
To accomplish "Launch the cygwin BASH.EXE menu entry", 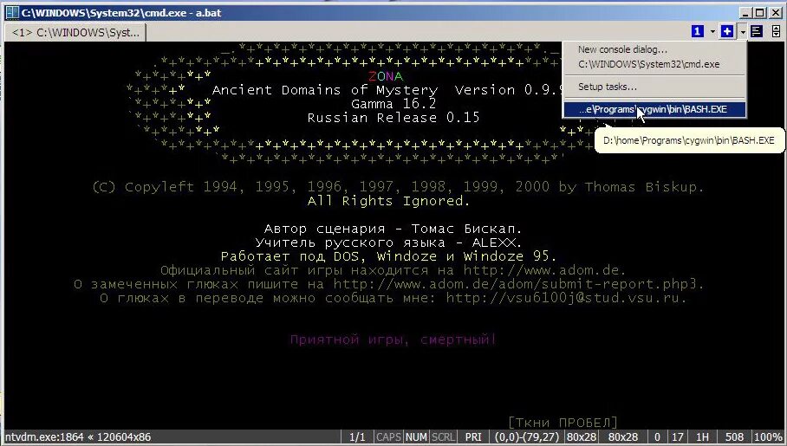I will tap(654, 109).
